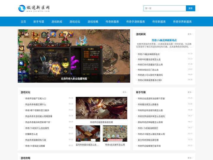The width and height of the screenshot is (213, 160).
Task: Open news item 传奇打赤月恶魔技巧怎么用
Action: point(150,65)
